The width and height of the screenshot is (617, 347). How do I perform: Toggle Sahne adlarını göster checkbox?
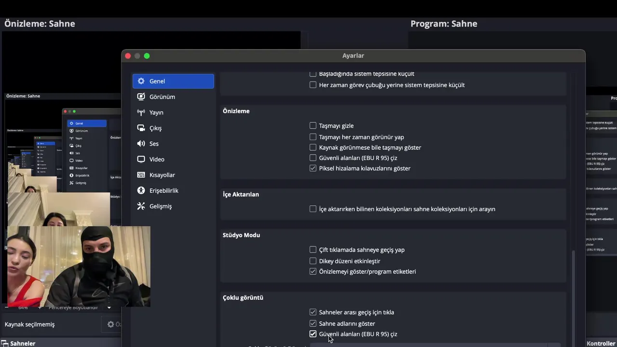[x=313, y=323]
